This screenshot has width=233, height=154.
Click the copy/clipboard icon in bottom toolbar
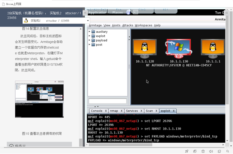(x=219, y=151)
